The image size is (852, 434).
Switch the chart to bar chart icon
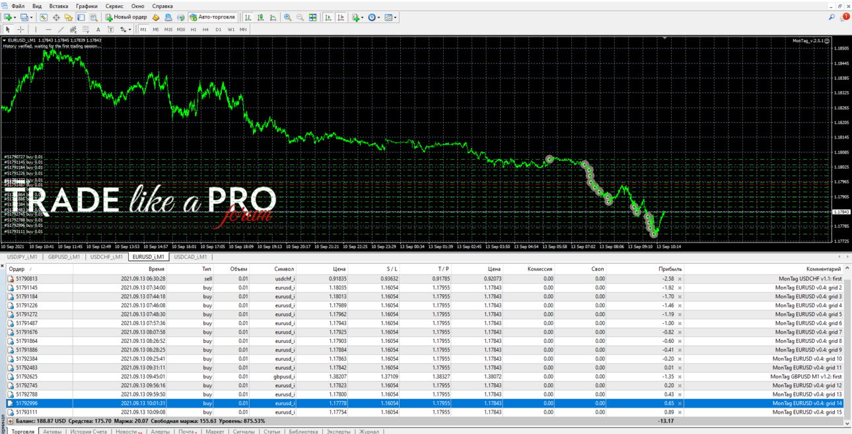click(248, 17)
